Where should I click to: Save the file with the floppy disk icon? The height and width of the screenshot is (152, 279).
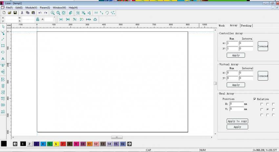coord(15,13)
